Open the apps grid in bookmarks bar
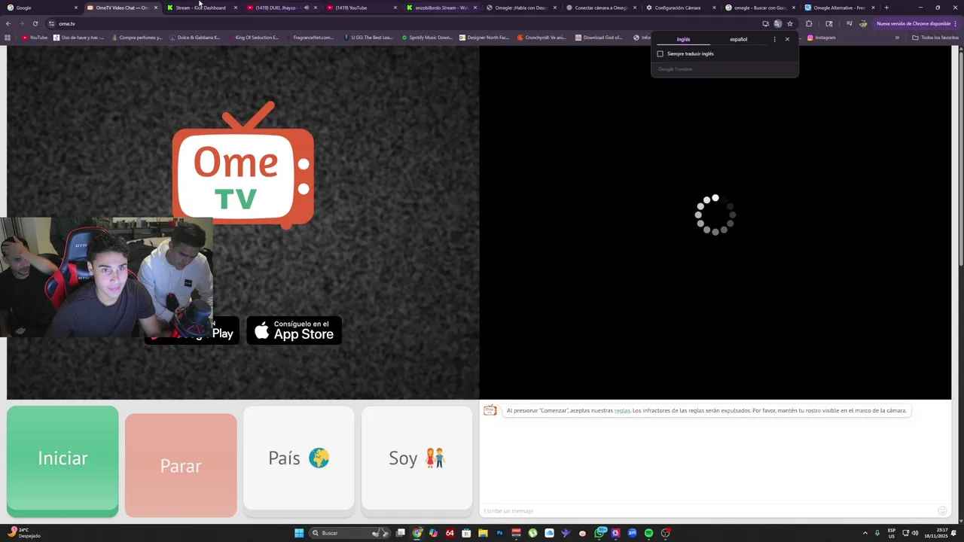 point(8,38)
